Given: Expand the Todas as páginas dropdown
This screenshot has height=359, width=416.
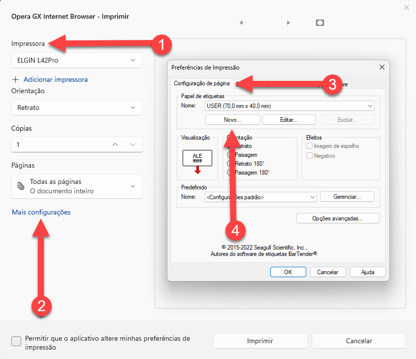Looking at the screenshot, I should tap(77, 186).
